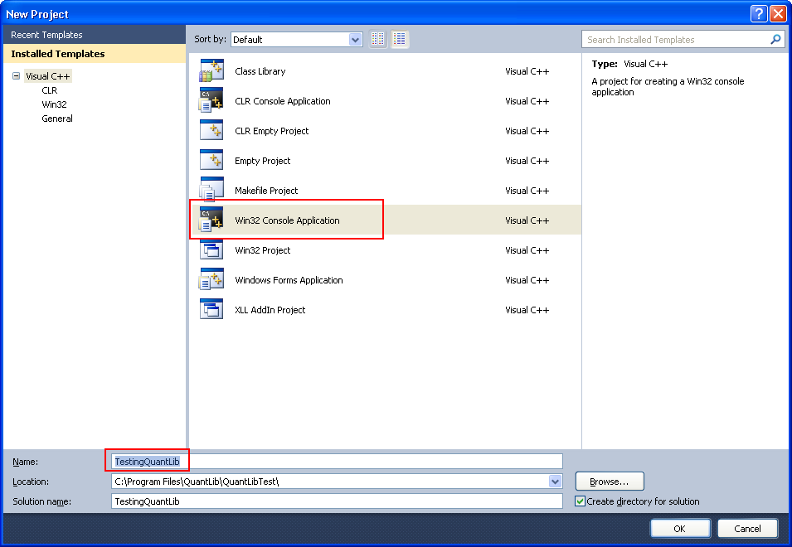Open the Installed Templates section

tap(95, 54)
